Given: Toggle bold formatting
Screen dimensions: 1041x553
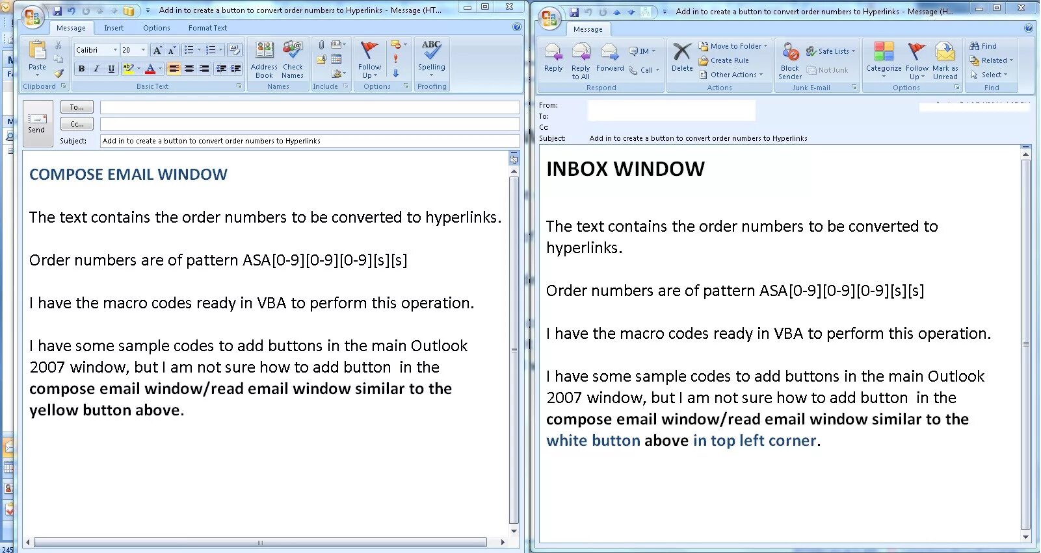Looking at the screenshot, I should click(81, 69).
